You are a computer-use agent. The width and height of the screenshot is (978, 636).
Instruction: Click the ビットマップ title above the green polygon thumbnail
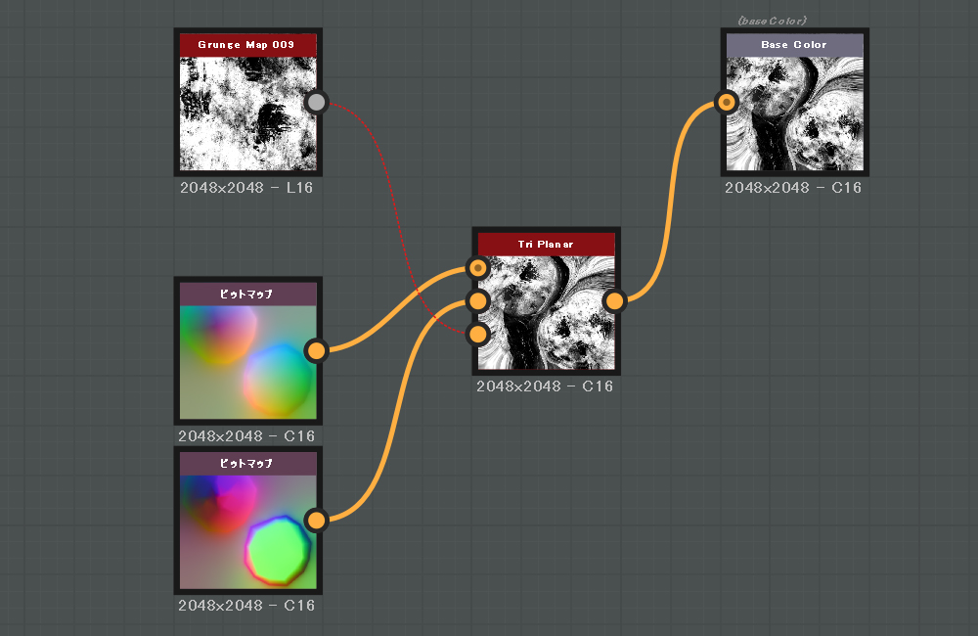pyautogui.click(x=247, y=464)
